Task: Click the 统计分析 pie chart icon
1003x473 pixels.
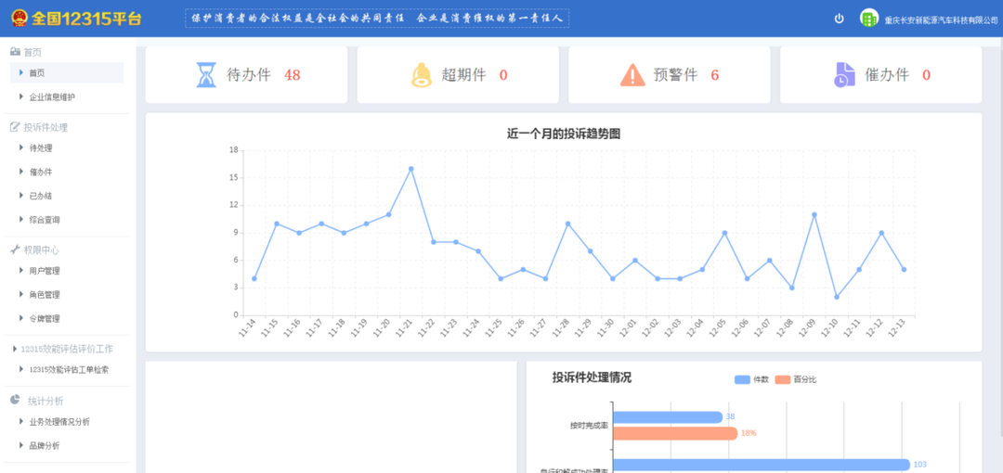Action: point(16,400)
